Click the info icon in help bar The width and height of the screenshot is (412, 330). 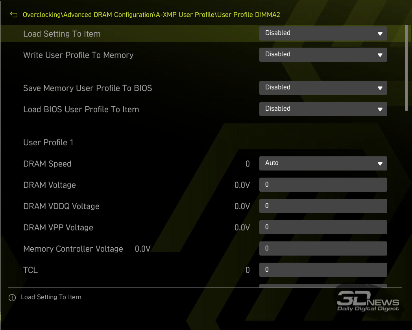12,298
